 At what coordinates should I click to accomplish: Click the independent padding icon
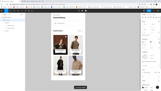point(159,48)
